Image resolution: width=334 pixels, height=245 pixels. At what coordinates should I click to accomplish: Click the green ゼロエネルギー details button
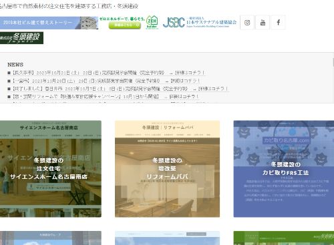pyautogui.click(x=125, y=25)
